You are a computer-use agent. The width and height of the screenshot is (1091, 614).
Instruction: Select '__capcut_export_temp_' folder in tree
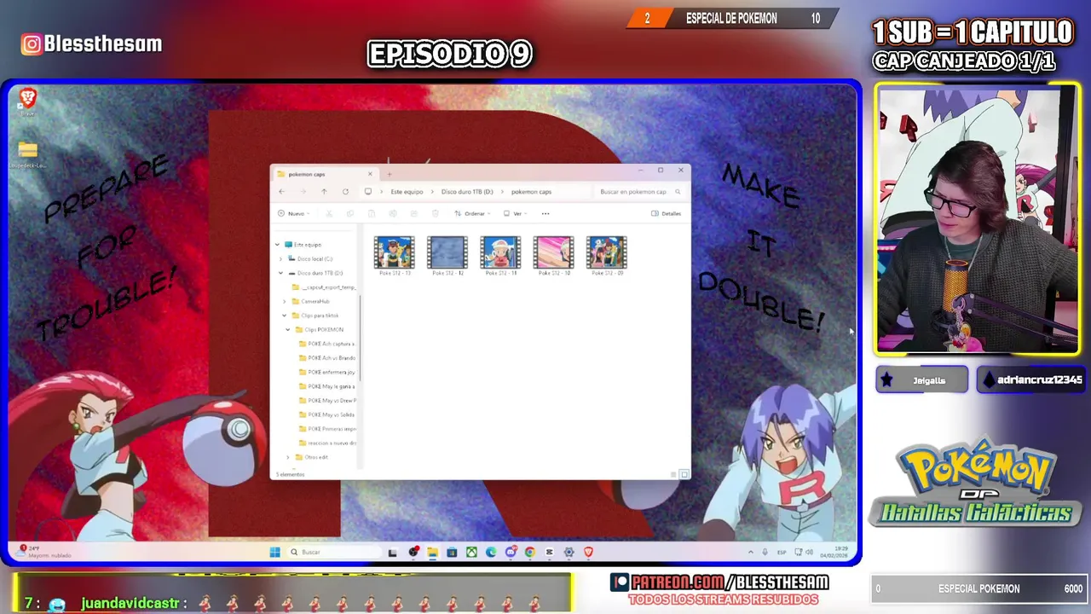[324, 287]
